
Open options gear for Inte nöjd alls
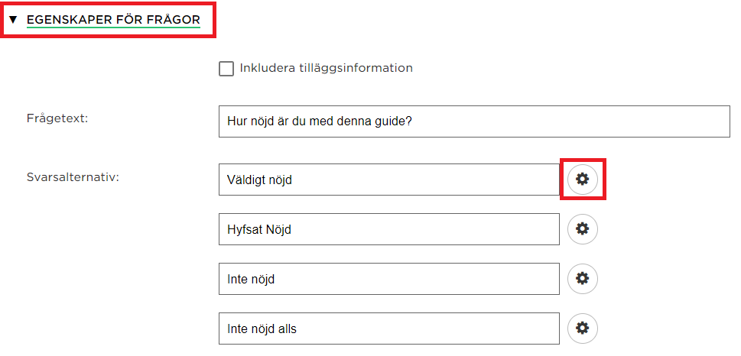(582, 328)
